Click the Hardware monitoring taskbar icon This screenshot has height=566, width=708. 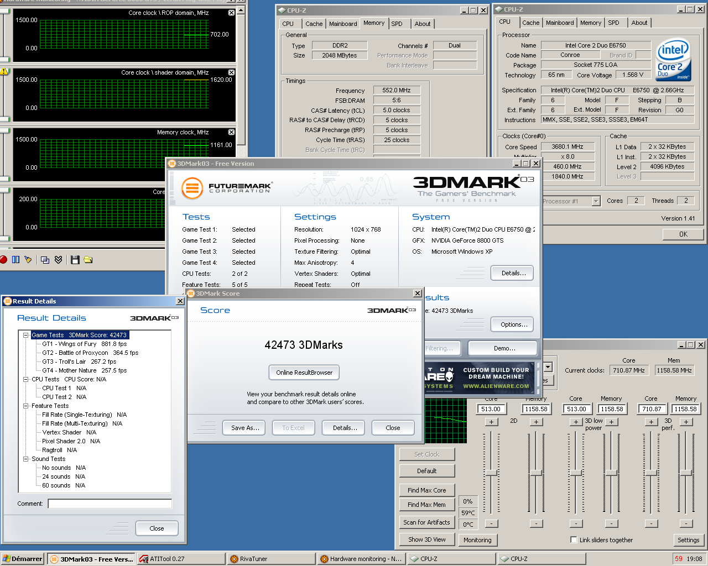(x=324, y=559)
